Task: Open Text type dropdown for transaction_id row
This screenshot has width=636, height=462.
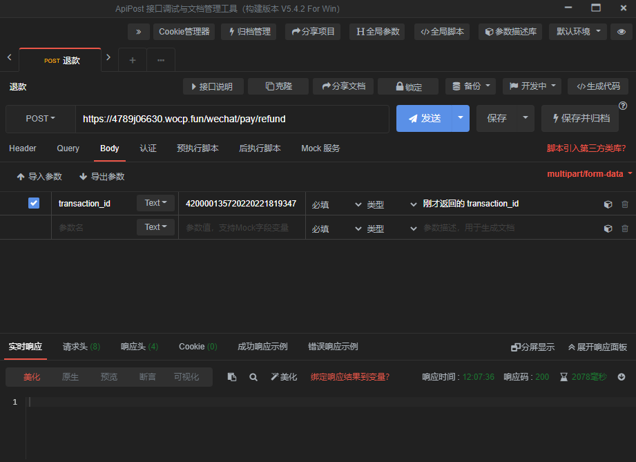Action: [x=156, y=203]
